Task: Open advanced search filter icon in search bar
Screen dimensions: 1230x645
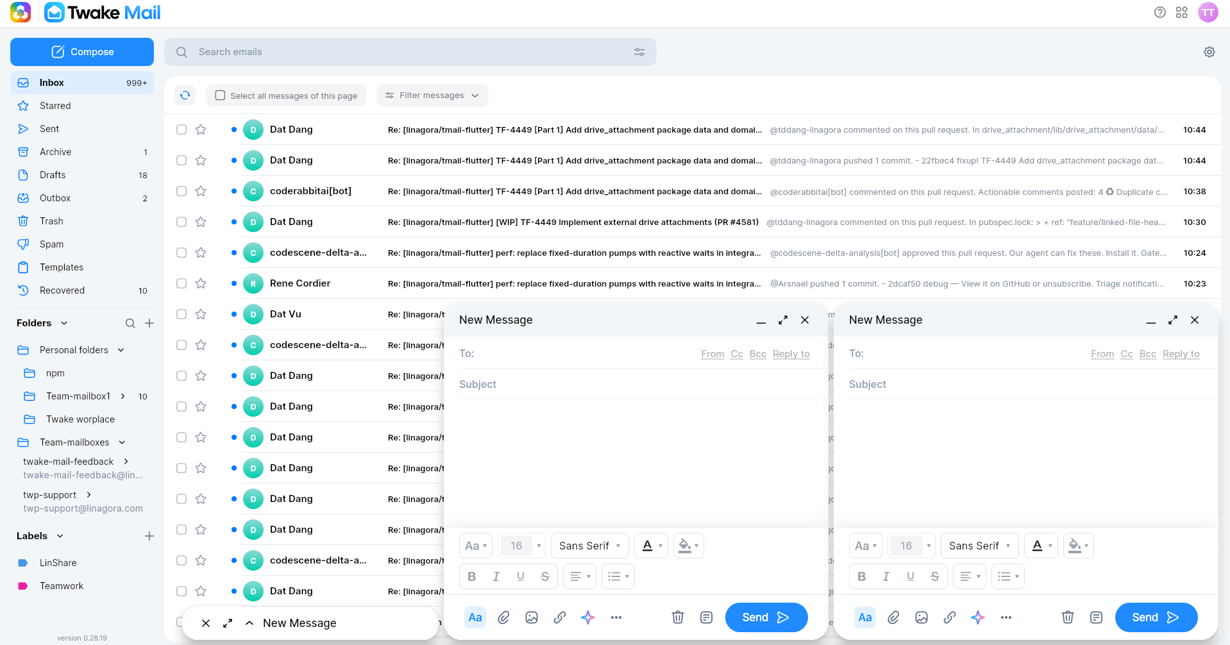Action: point(639,52)
